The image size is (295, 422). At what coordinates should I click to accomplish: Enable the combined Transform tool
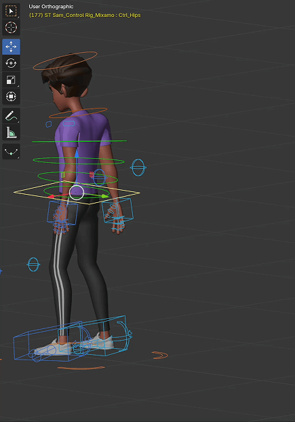[x=11, y=96]
